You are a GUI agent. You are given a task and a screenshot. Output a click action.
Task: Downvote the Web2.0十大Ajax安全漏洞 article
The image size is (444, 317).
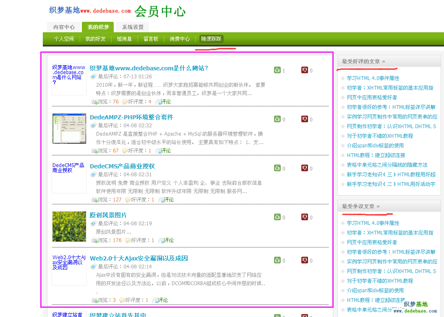(x=304, y=260)
